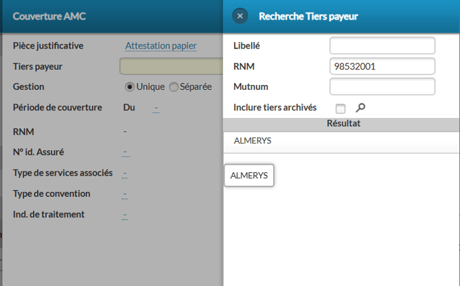Screen dimensions: 460x286
Task: Click the magnifier search icon
Action: (360, 108)
